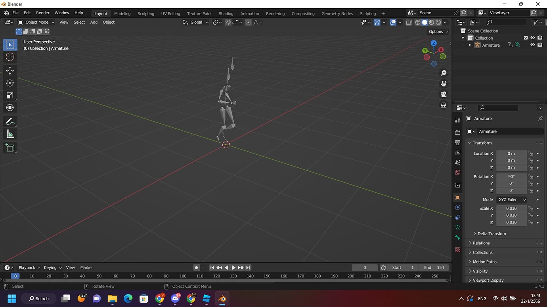The width and height of the screenshot is (547, 307).
Task: Open the Global transform orientation dropdown
Action: [x=196, y=22]
